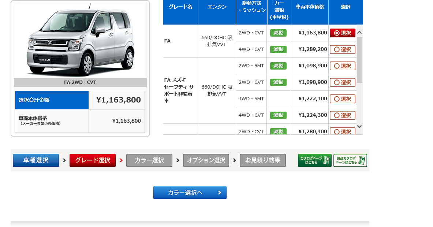Open the カタログページはこちら catalog link
The width and height of the screenshot is (433, 227).
[x=314, y=160]
